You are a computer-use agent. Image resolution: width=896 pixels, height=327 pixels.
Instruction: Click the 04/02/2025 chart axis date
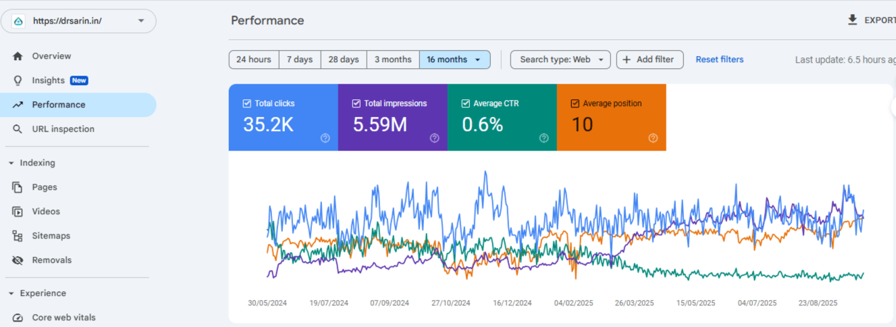pos(573,303)
